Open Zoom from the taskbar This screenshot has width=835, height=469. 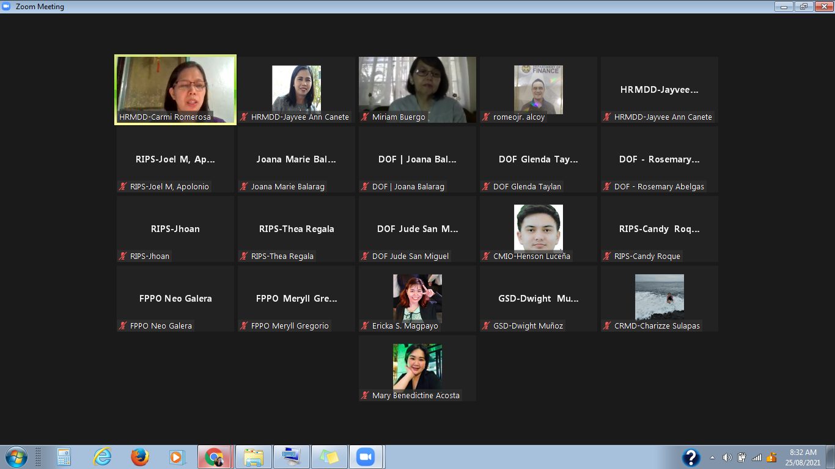[x=365, y=457]
